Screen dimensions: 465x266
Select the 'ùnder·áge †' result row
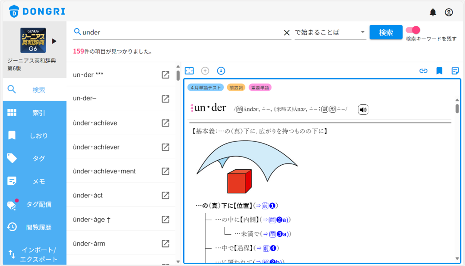121,219
